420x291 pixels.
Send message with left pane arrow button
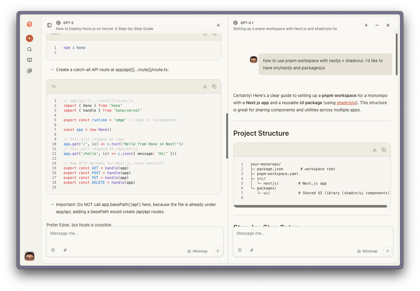[218, 251]
